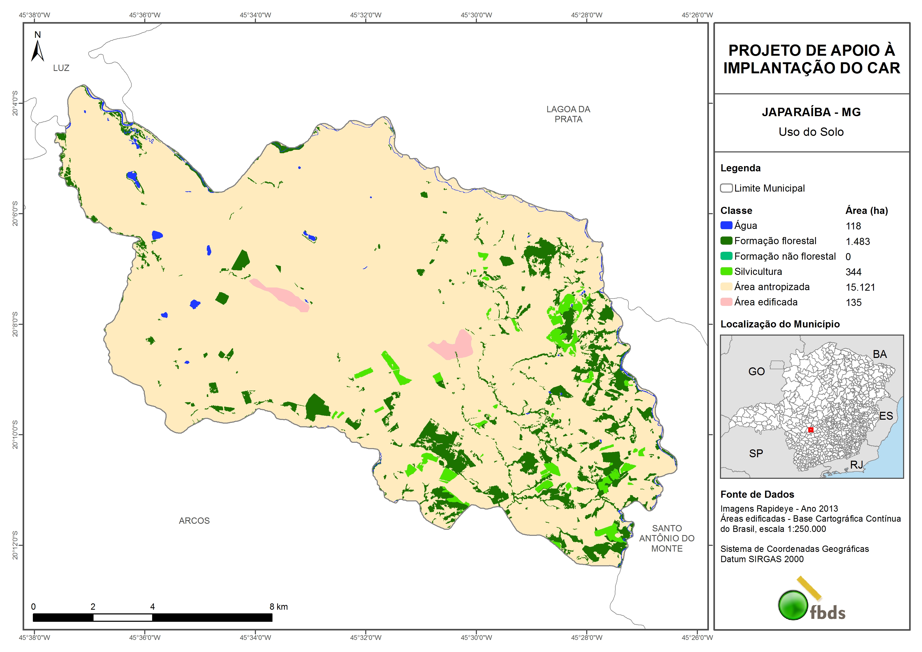This screenshot has width=922, height=652.
Task: Click the Silvicultura light green swatch
Action: [x=726, y=271]
